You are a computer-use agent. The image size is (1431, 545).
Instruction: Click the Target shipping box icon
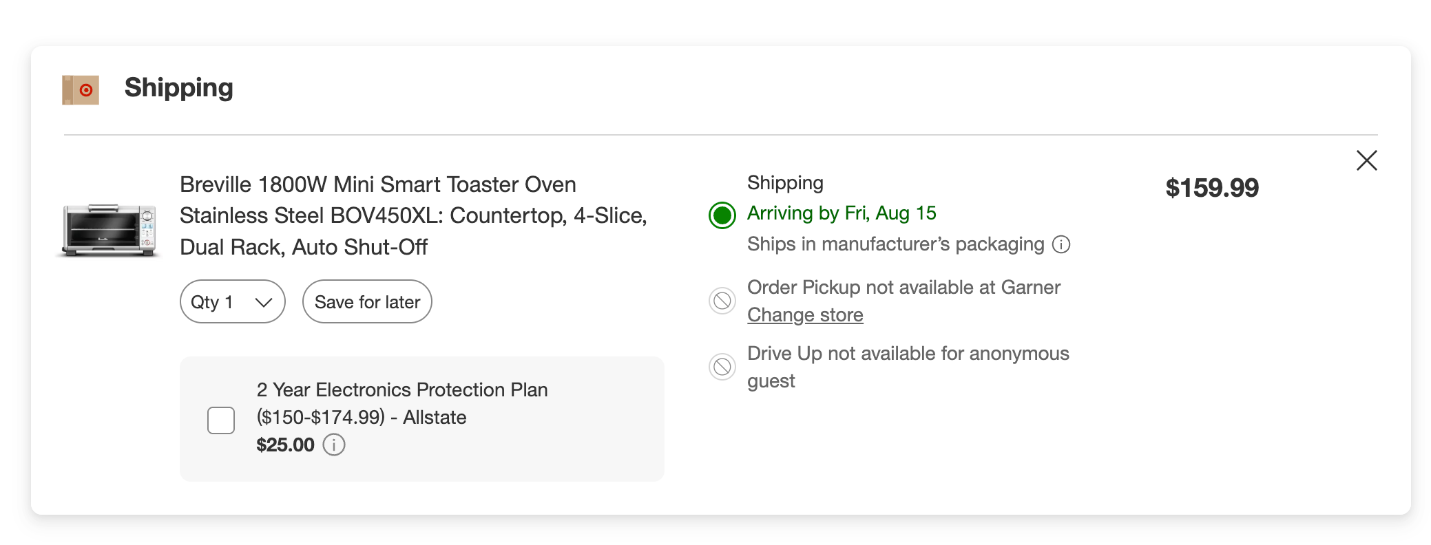tap(81, 90)
